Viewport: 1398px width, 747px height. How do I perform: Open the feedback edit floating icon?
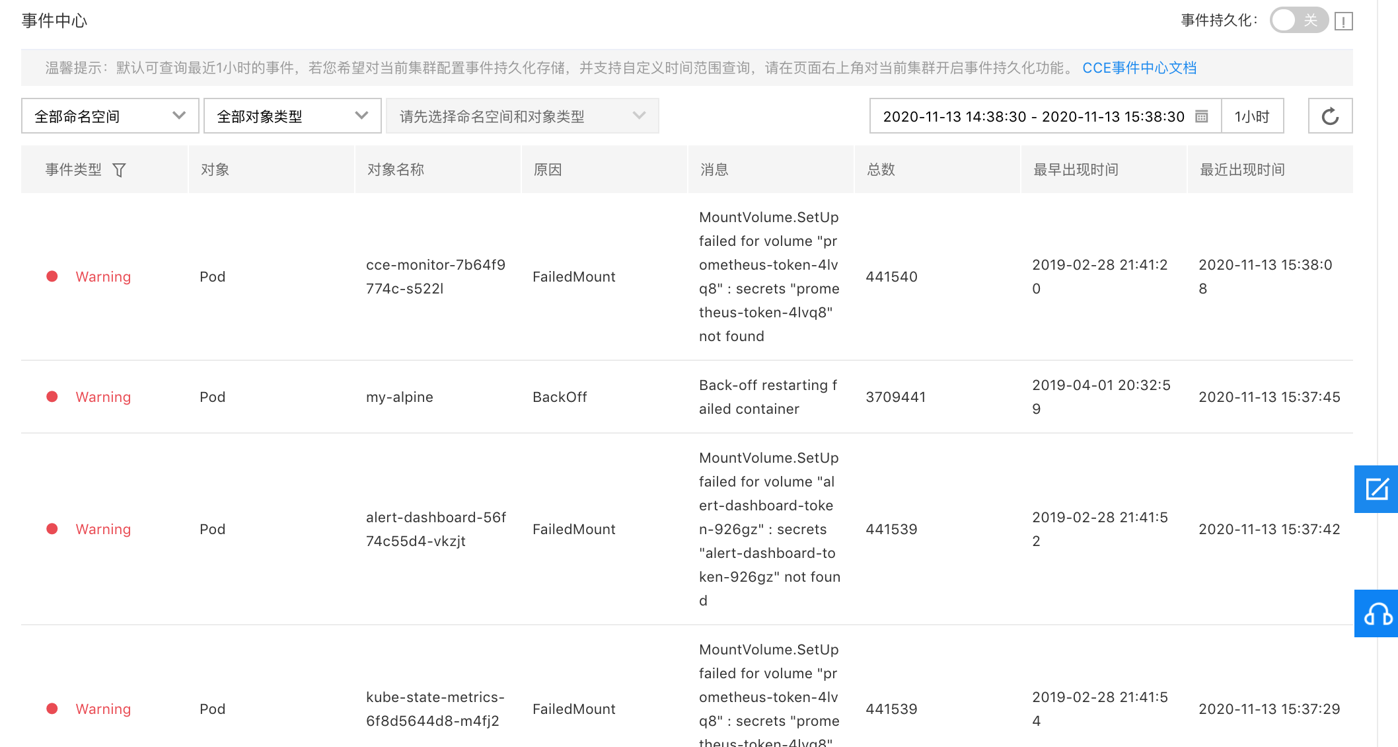[x=1376, y=489]
